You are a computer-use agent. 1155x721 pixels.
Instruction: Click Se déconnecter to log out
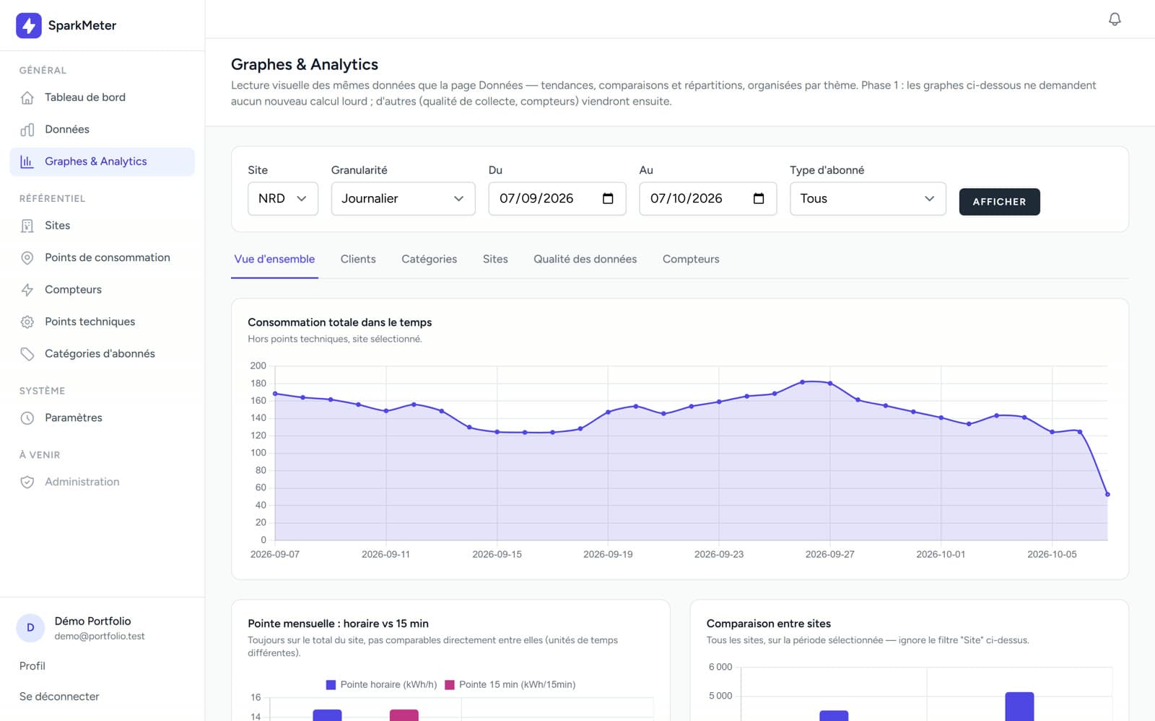pos(59,696)
